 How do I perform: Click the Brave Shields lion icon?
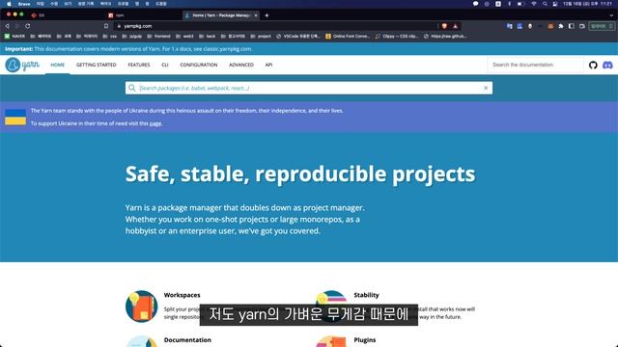point(444,26)
